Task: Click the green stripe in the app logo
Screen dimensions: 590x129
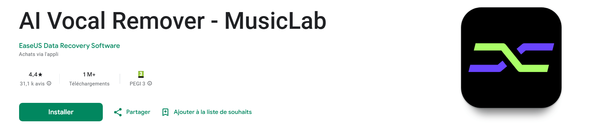Action: 511,57
